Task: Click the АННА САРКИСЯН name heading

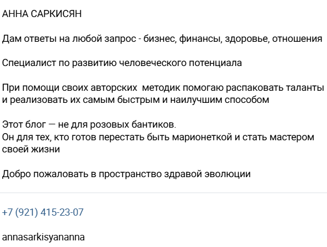Action: (42, 14)
